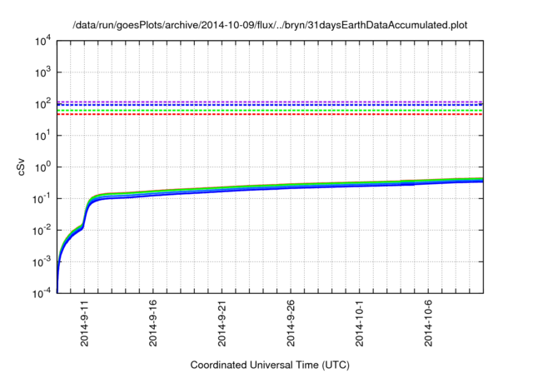Click the 10^0 y-axis tick label
Viewport: 533px width, 373px height.
coord(42,167)
